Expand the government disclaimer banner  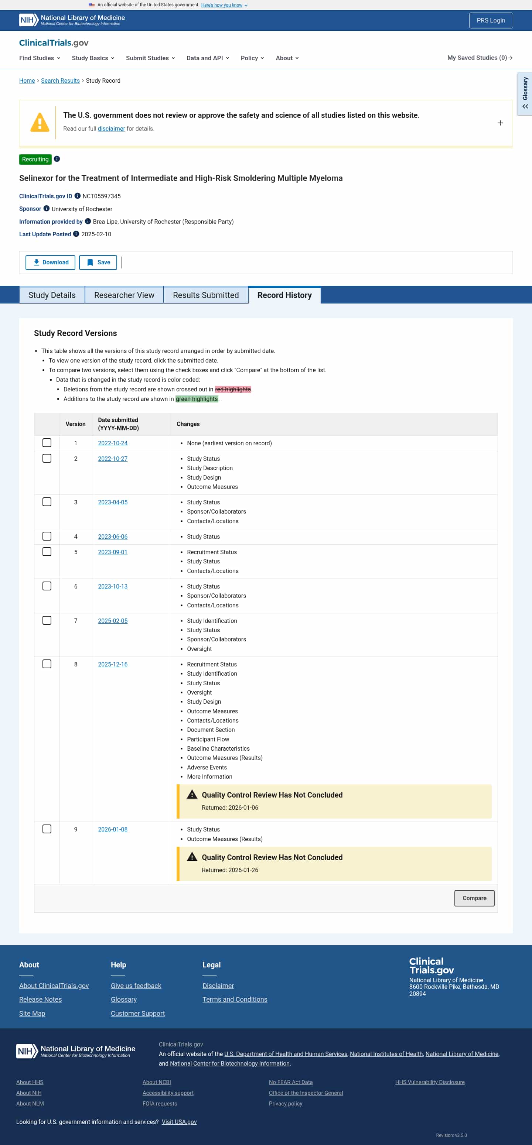pos(500,123)
